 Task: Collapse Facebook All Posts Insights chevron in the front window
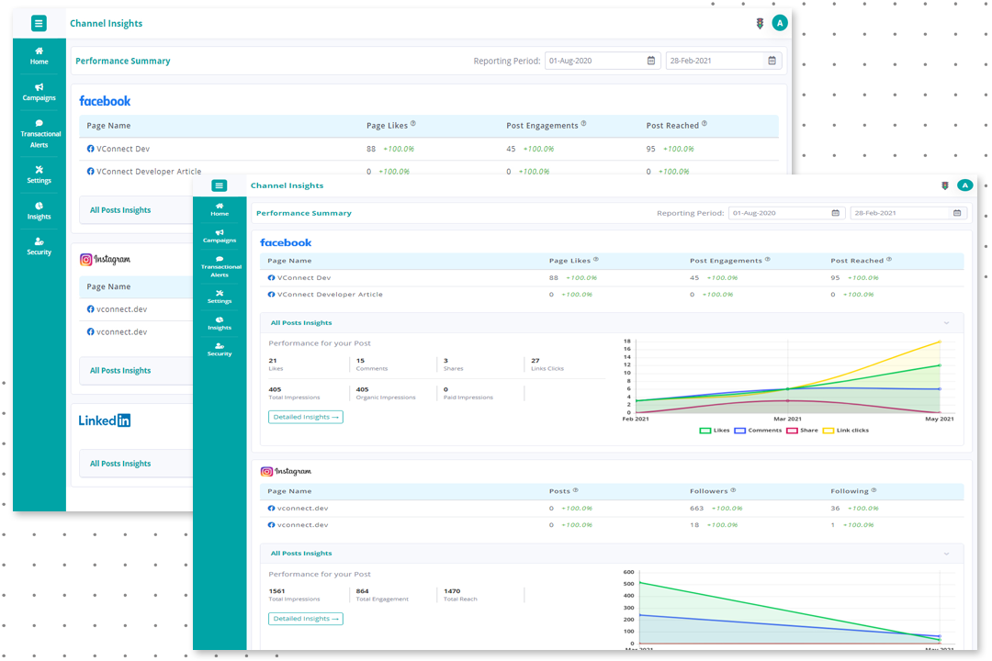(946, 323)
